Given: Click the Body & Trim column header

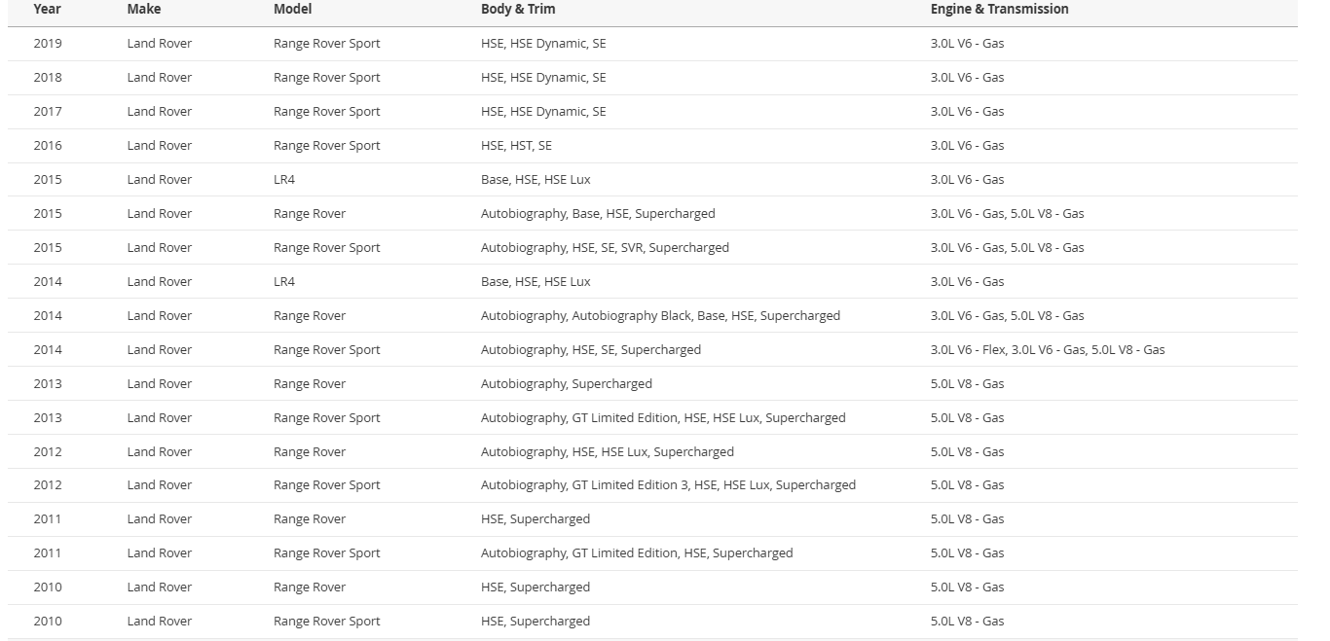Looking at the screenshot, I should pos(518,9).
